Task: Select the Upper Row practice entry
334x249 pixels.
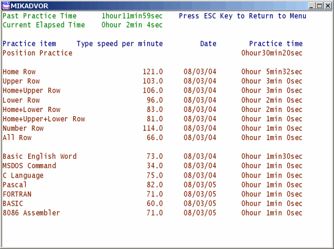Action: pos(152,81)
